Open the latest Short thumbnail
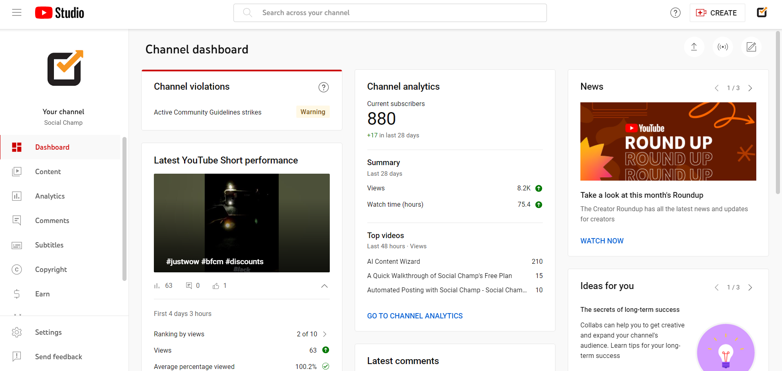The height and width of the screenshot is (371, 782). click(242, 223)
